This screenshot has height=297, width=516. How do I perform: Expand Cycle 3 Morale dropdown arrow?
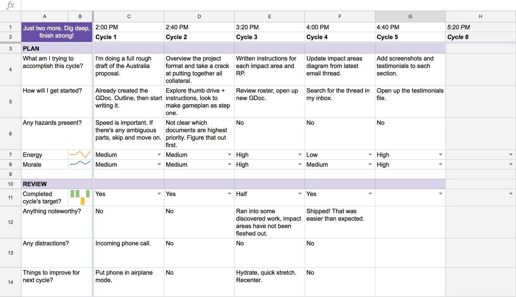click(x=300, y=164)
